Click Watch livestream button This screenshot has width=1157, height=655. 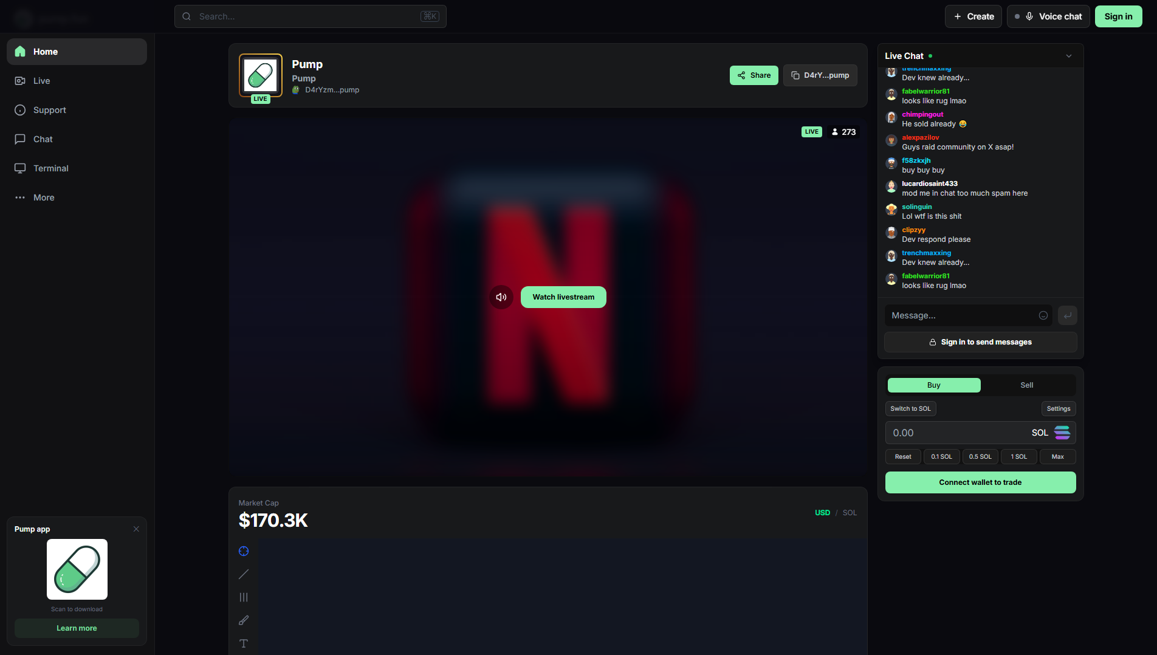[563, 297]
